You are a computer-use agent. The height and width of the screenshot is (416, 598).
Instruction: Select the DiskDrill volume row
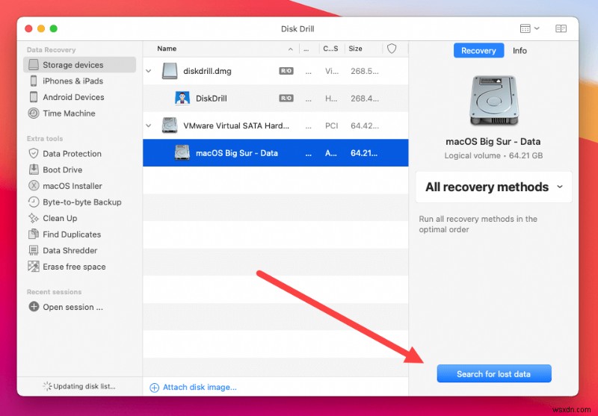point(275,99)
